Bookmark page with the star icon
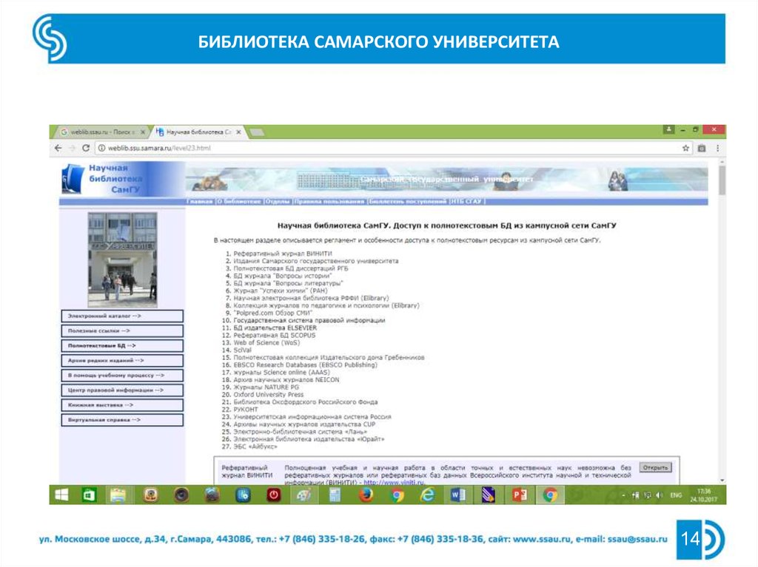The image size is (758, 567). point(685,149)
